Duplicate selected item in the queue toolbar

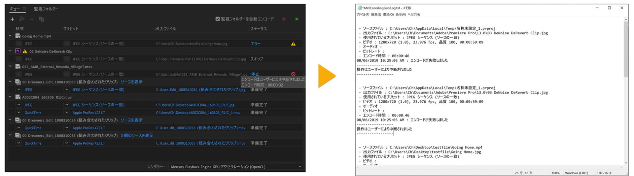42,19
